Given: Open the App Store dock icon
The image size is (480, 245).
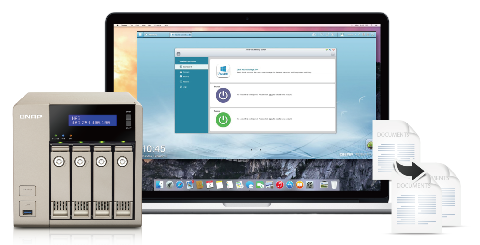Looking at the screenshot, I should click(289, 185).
